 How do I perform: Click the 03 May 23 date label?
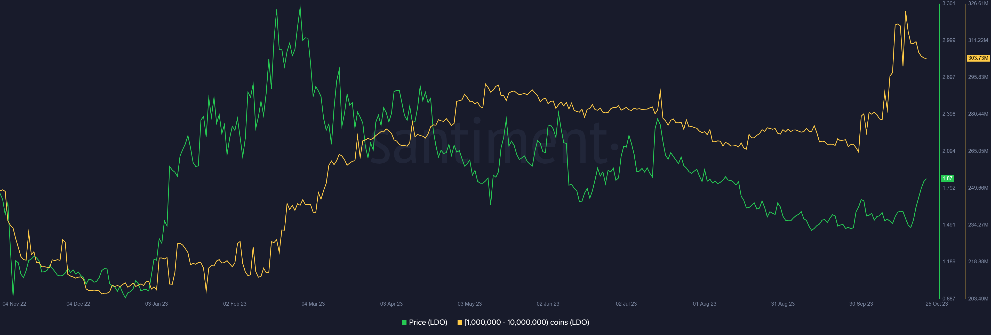(x=469, y=304)
